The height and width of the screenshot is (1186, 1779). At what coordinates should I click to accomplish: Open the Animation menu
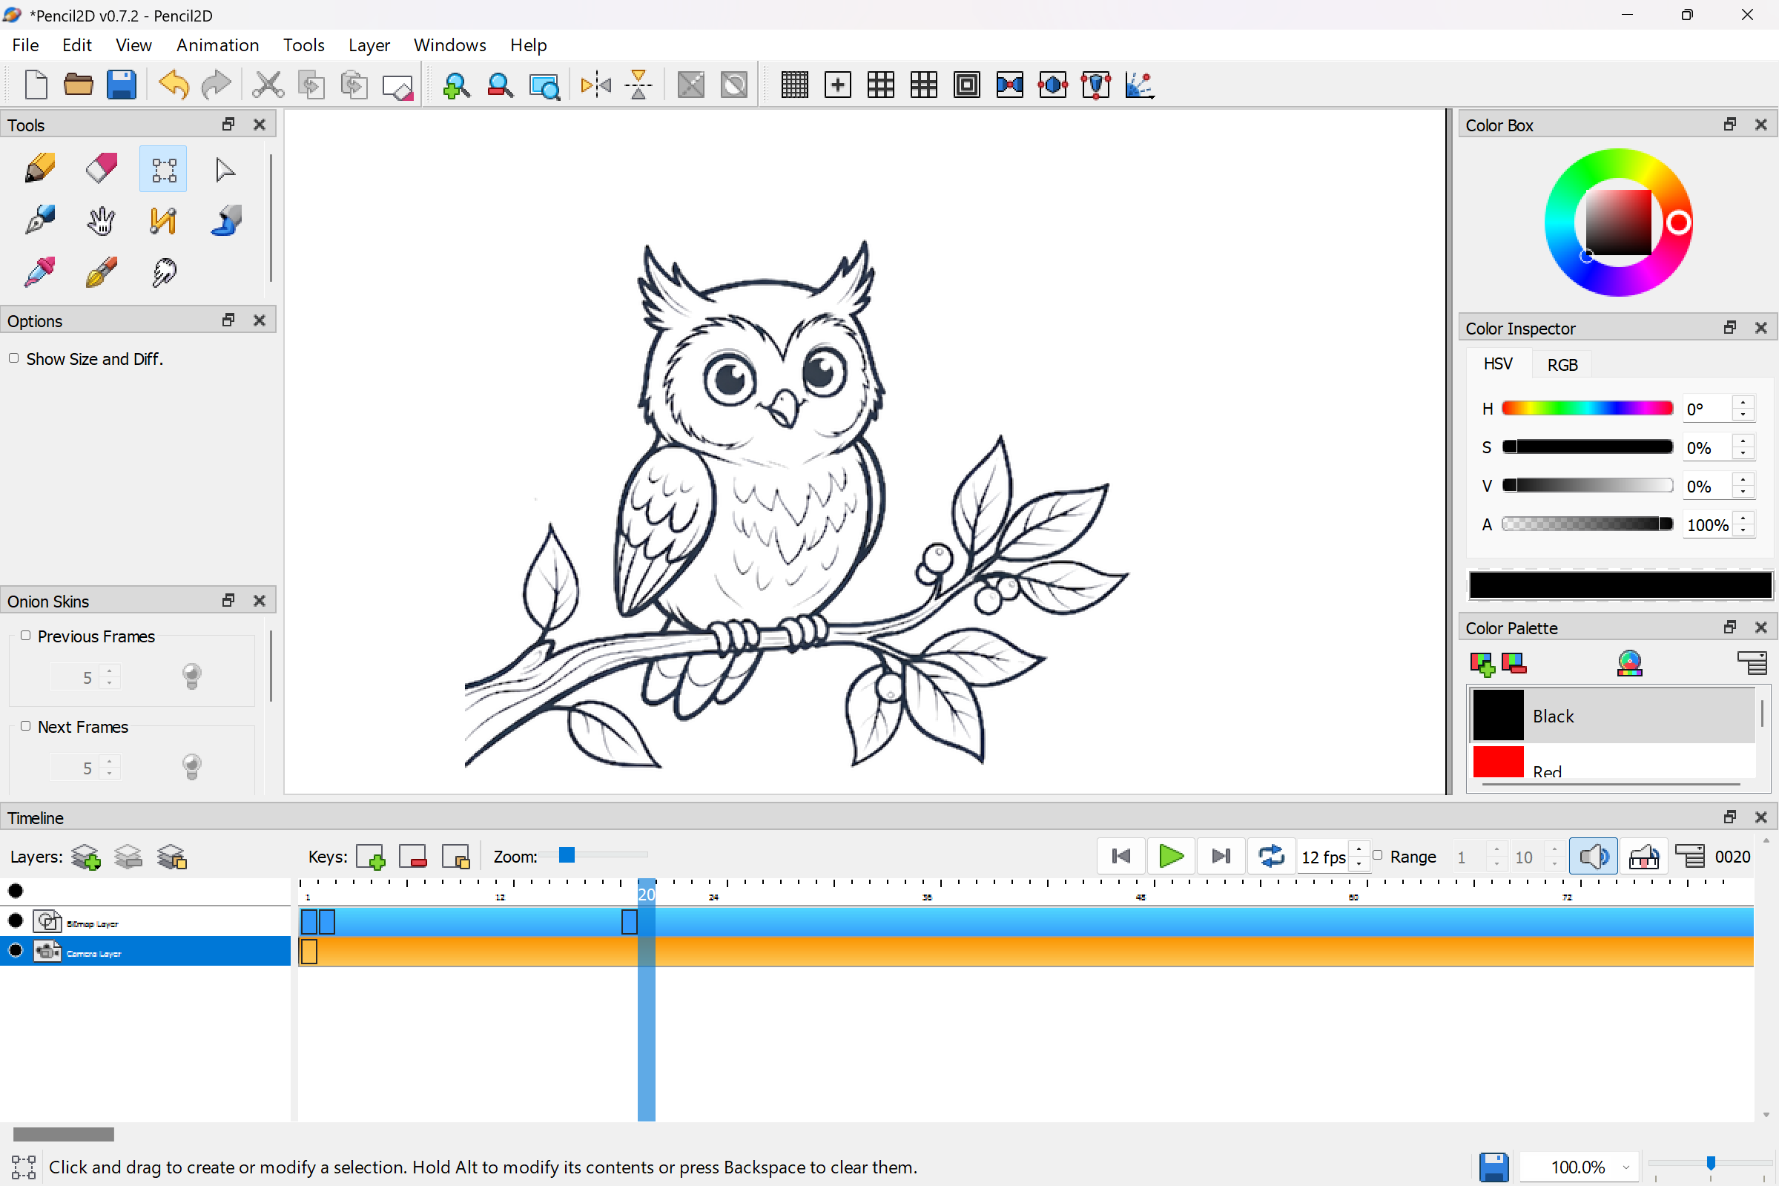pos(217,45)
